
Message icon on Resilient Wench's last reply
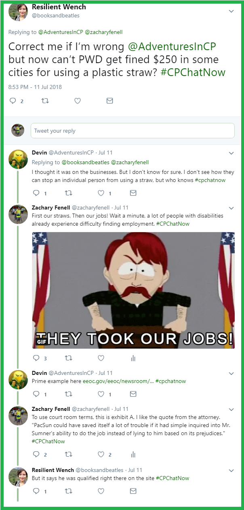pos(133,491)
